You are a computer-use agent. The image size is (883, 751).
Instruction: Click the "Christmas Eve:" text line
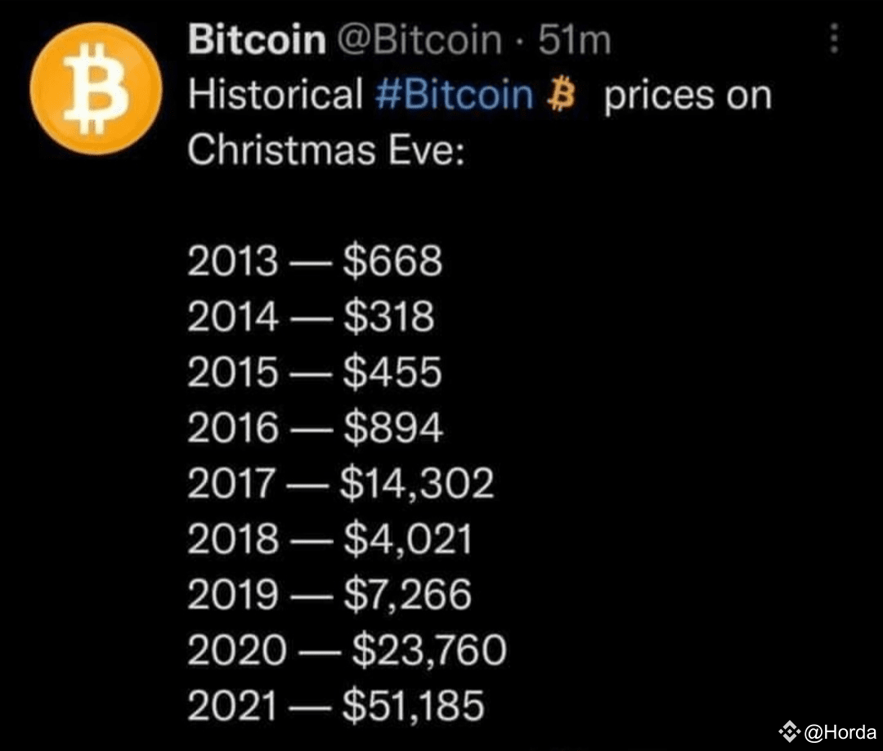pos(326,150)
